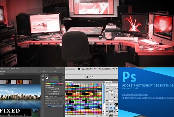Select the SWATCHES panel tab
Viewport: 174px width, 117px height.
point(69,82)
